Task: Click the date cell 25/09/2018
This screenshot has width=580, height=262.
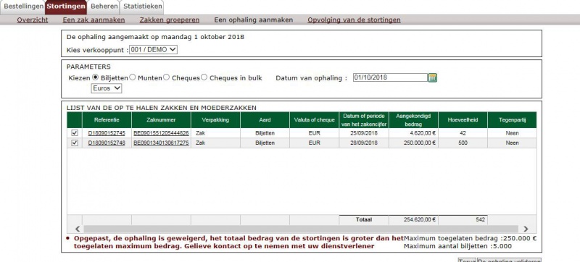Action: pos(364,133)
